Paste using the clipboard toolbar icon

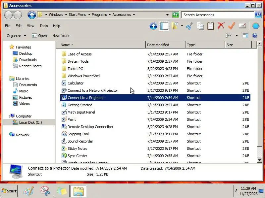pyautogui.click(x=211, y=26)
